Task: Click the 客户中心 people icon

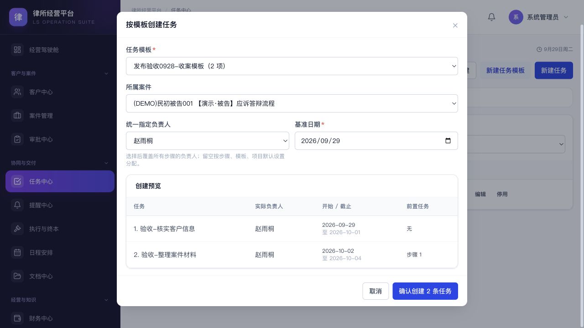Action: click(x=17, y=92)
